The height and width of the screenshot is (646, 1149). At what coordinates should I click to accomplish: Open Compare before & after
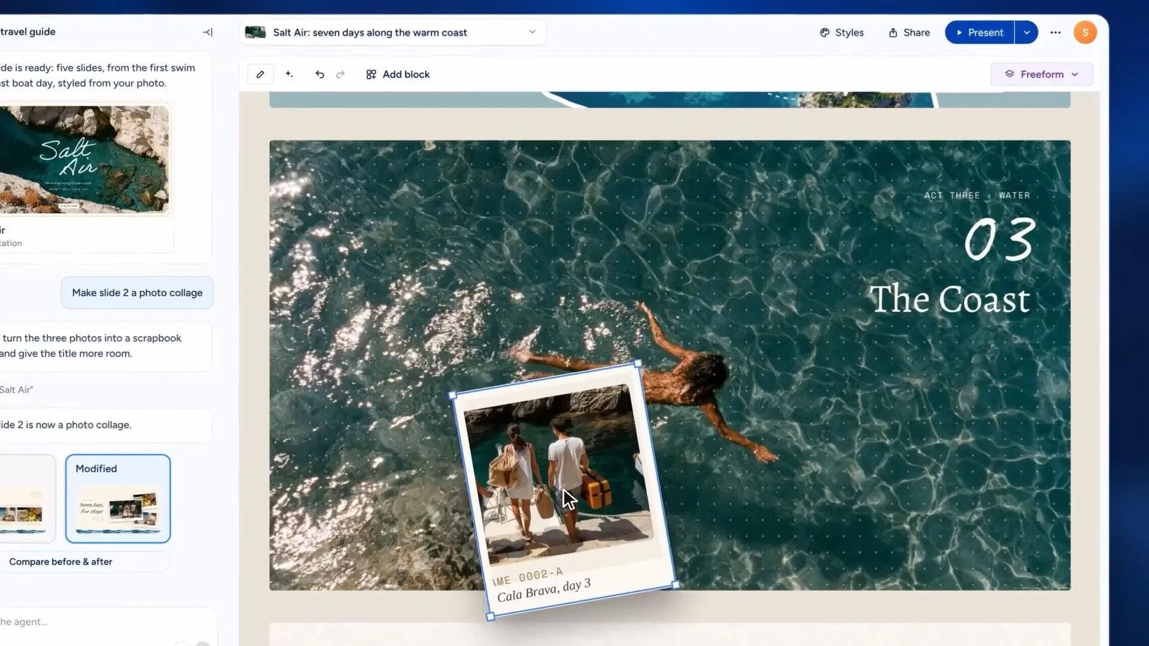(x=60, y=562)
